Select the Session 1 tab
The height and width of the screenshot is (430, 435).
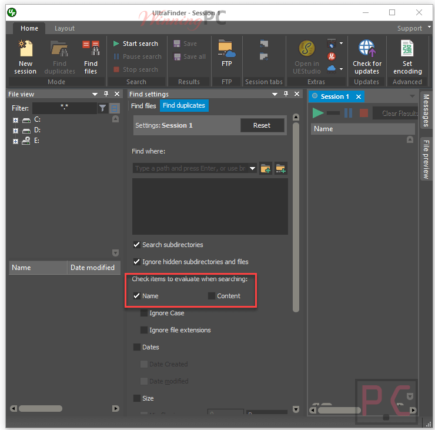point(334,96)
